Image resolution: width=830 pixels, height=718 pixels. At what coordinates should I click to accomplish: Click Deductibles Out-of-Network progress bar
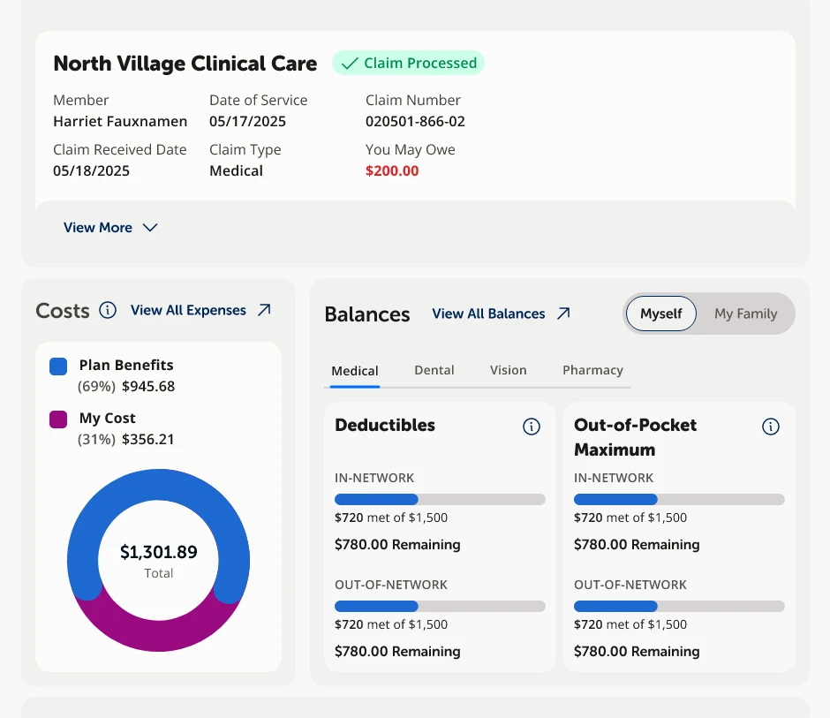click(x=440, y=606)
